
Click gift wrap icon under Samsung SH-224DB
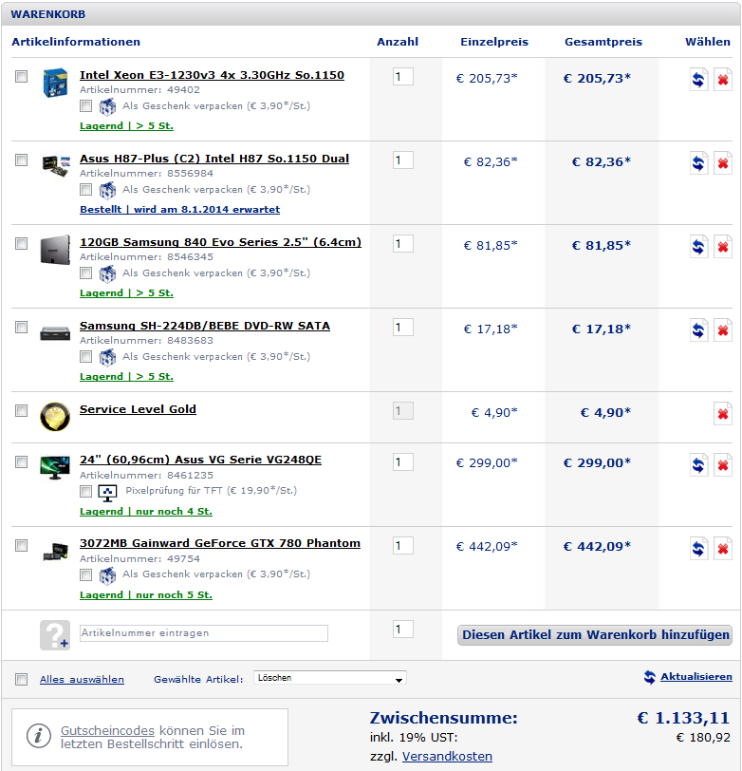(107, 357)
